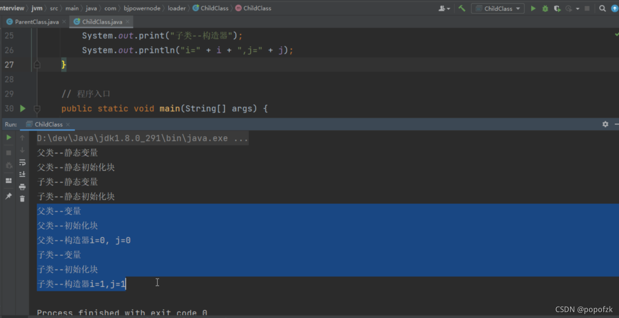Click the blue update arrow icon

pyautogui.click(x=615, y=8)
